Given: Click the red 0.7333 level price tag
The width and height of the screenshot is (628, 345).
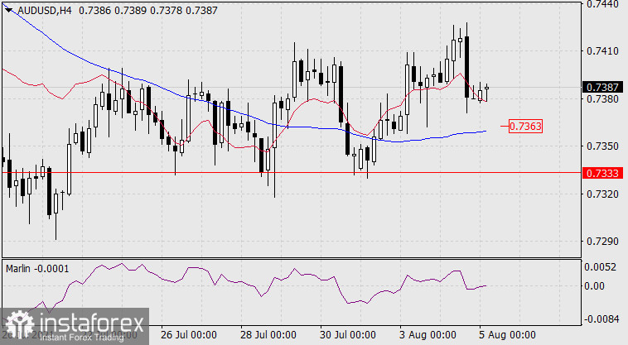Looking at the screenshot, I should pos(599,173).
